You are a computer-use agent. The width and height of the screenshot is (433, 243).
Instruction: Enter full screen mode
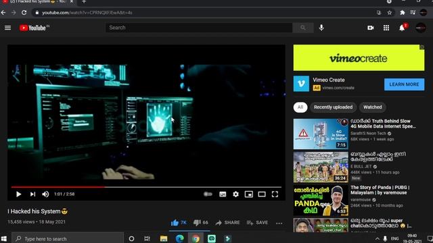coord(275,194)
